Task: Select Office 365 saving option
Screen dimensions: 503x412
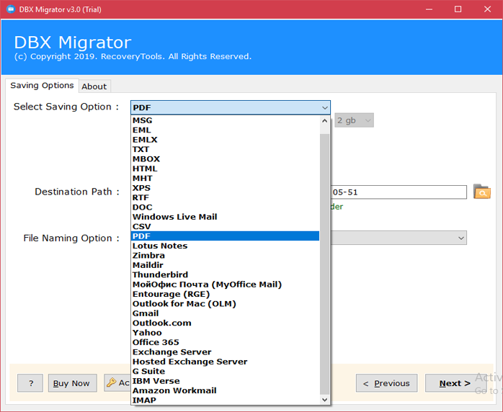Action: 225,342
